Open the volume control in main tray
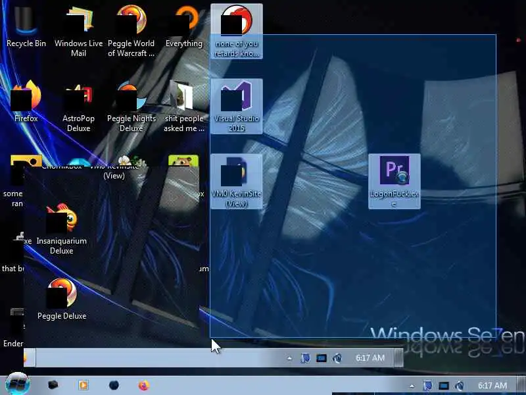This screenshot has width=526, height=395. [460, 386]
